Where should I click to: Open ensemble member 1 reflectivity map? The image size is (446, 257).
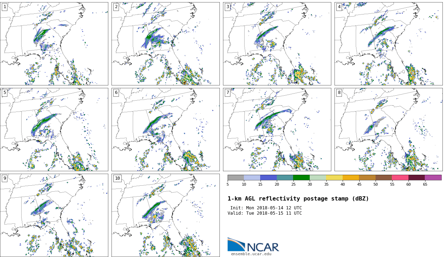pos(54,44)
